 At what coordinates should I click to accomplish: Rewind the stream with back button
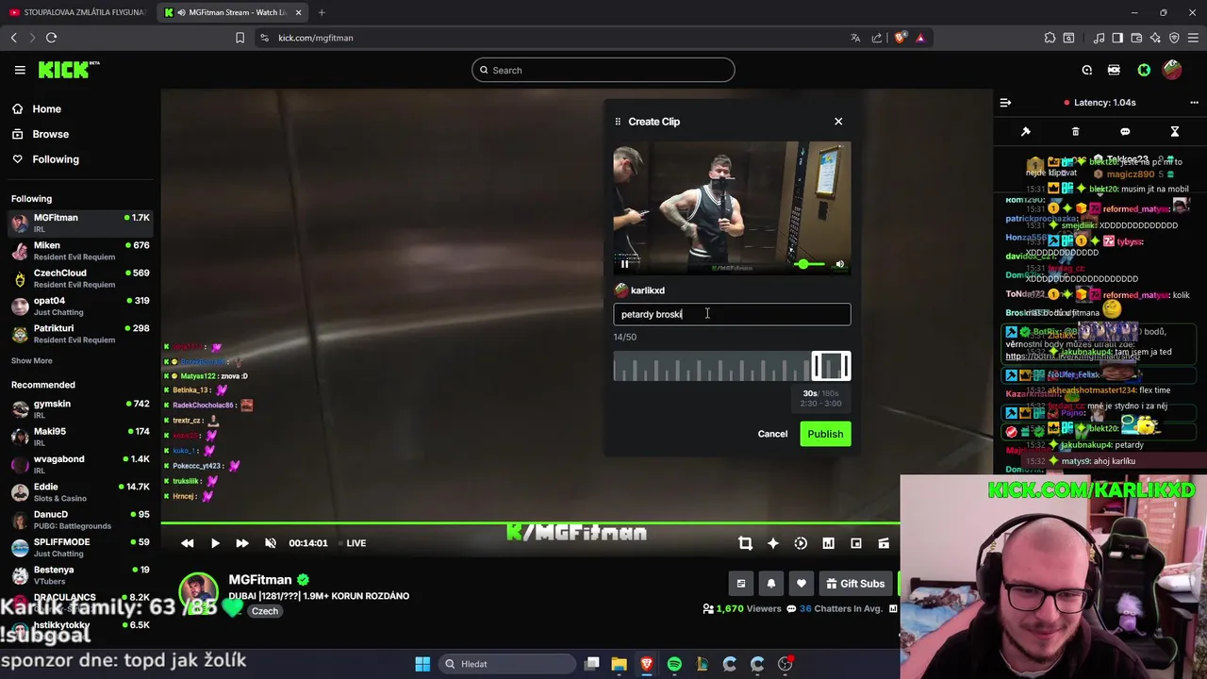[188, 543]
